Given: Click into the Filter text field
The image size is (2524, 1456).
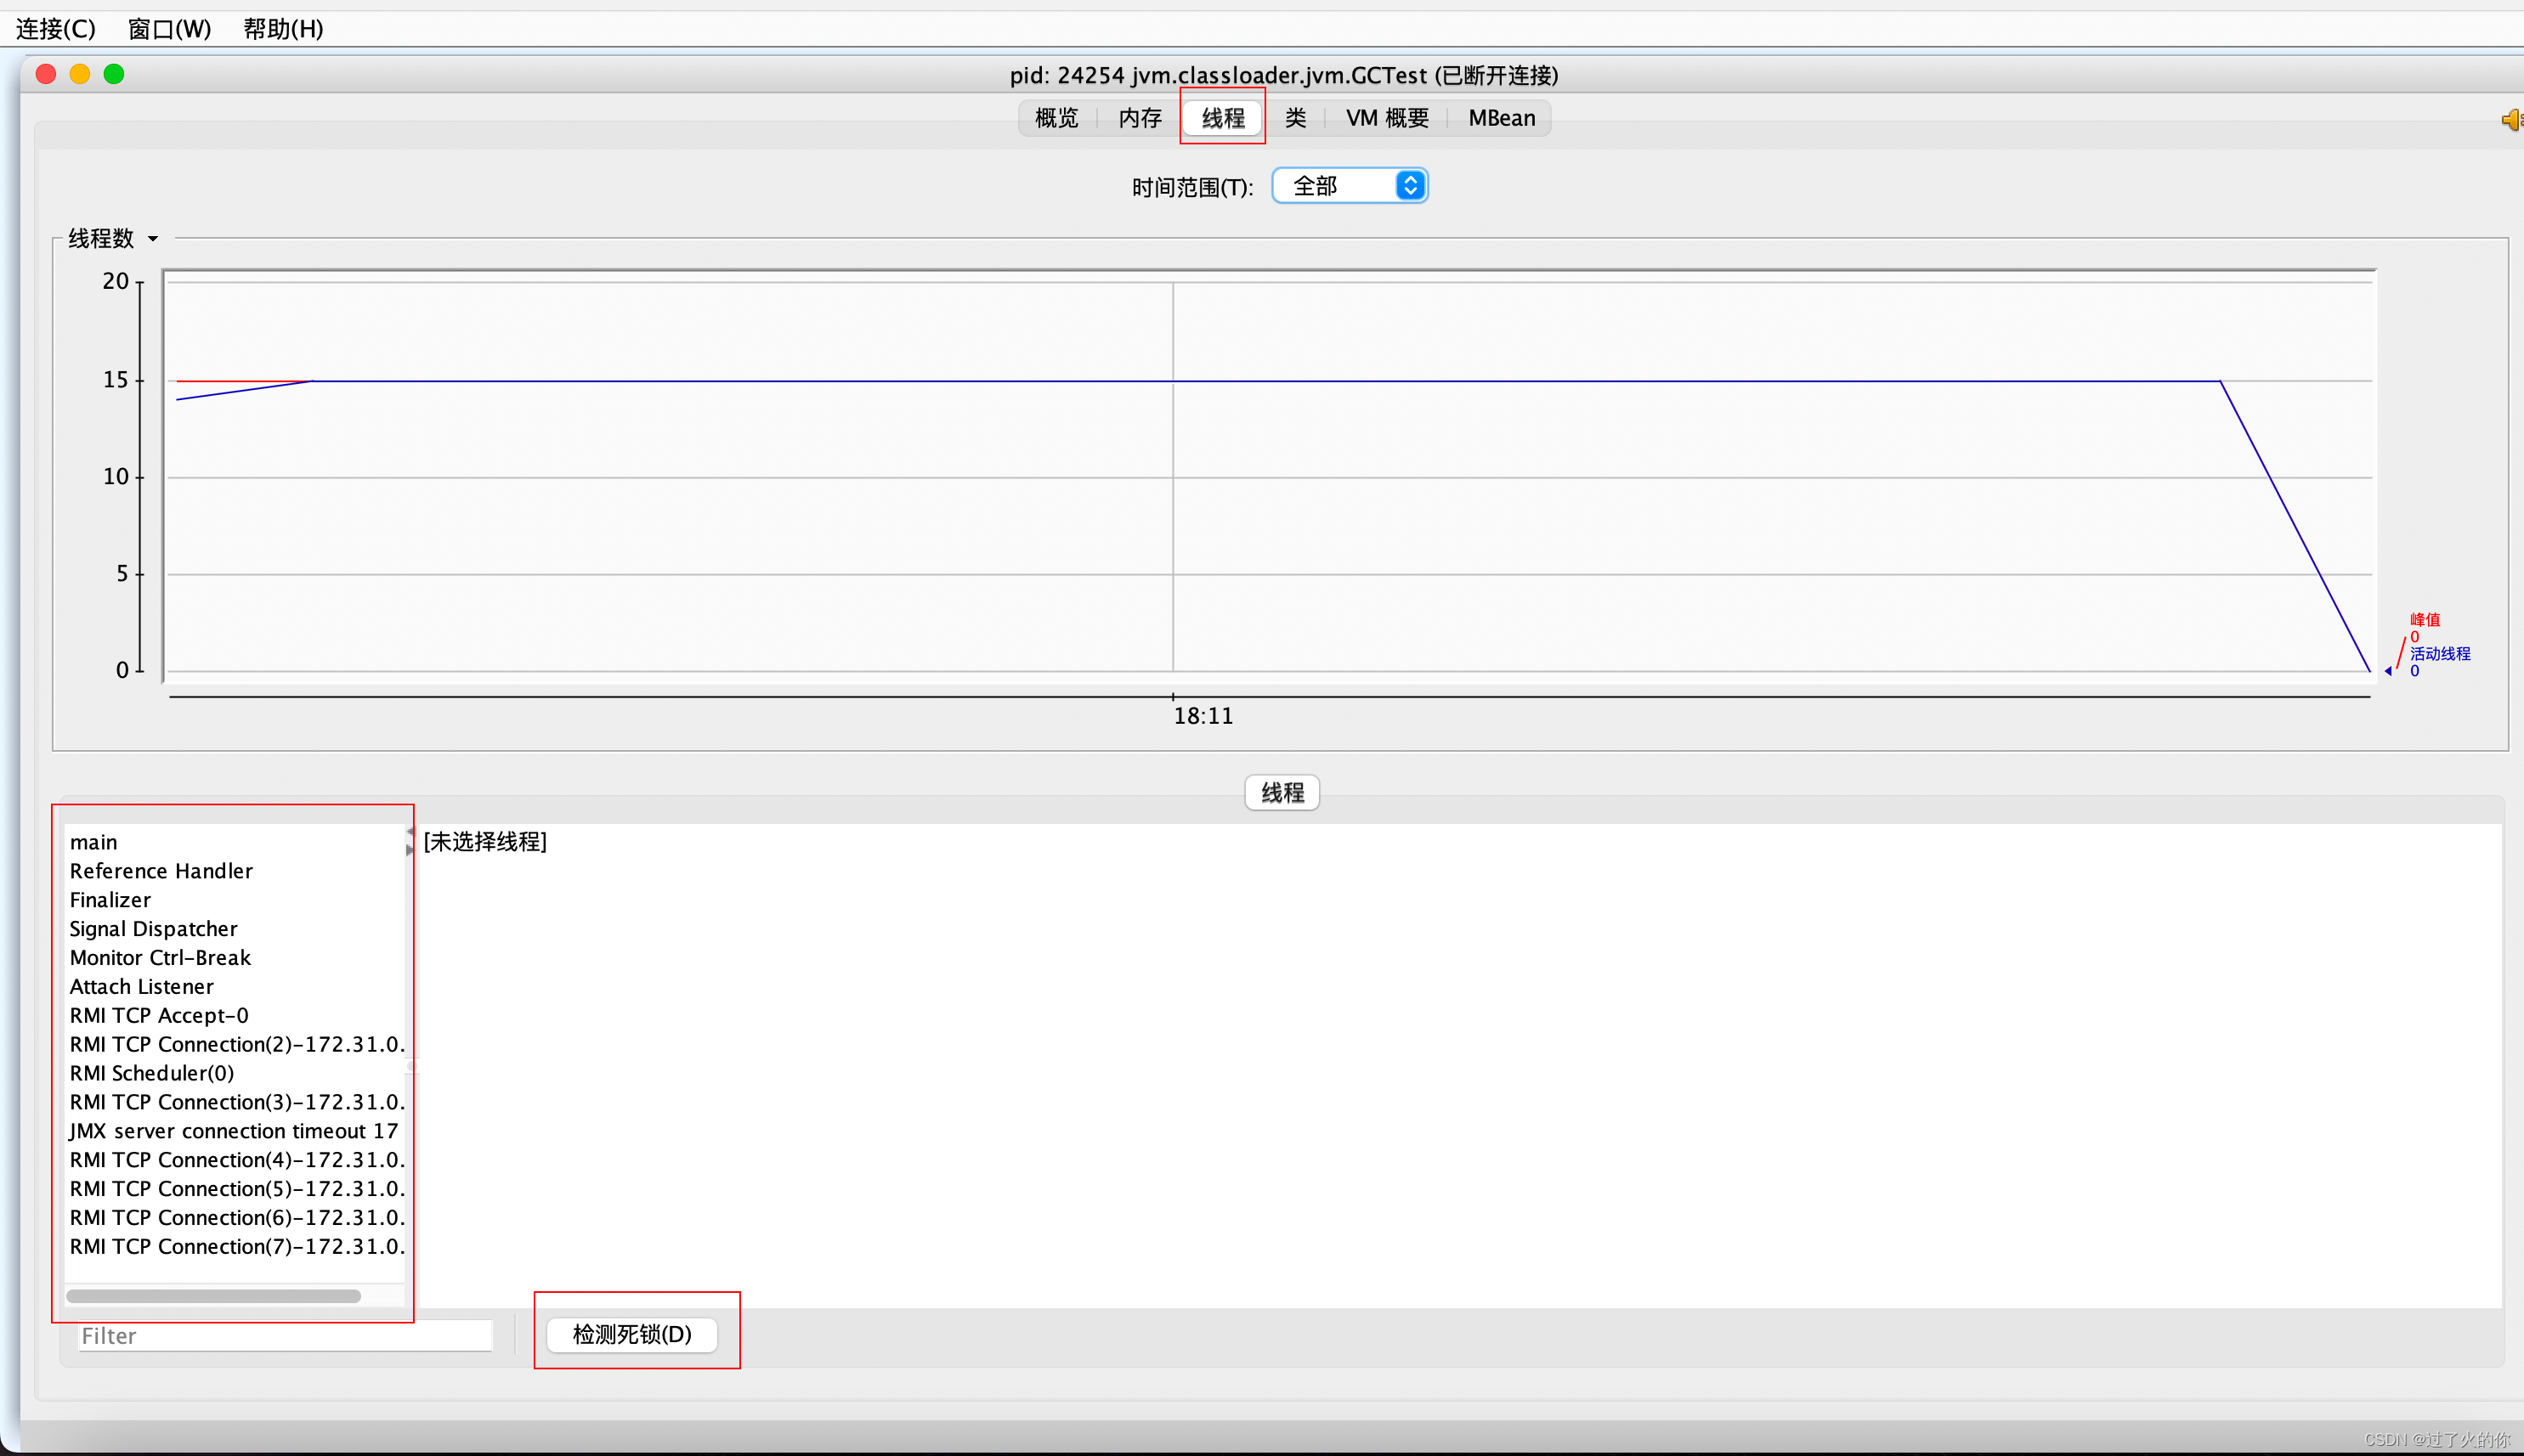Looking at the screenshot, I should pyautogui.click(x=285, y=1336).
